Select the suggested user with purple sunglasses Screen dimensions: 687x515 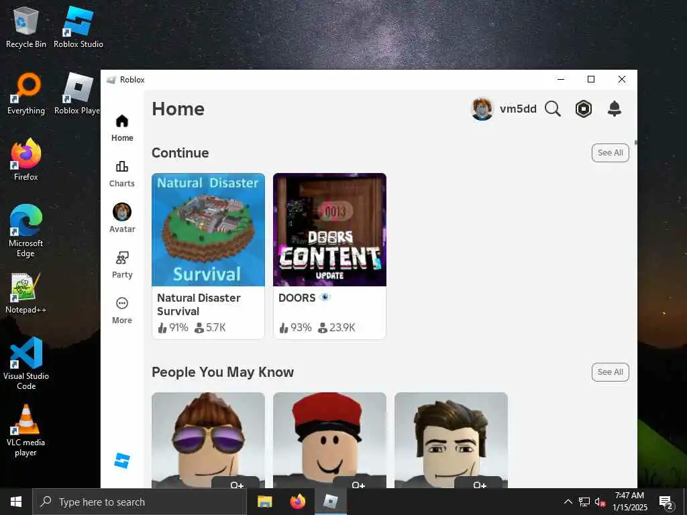[208, 440]
